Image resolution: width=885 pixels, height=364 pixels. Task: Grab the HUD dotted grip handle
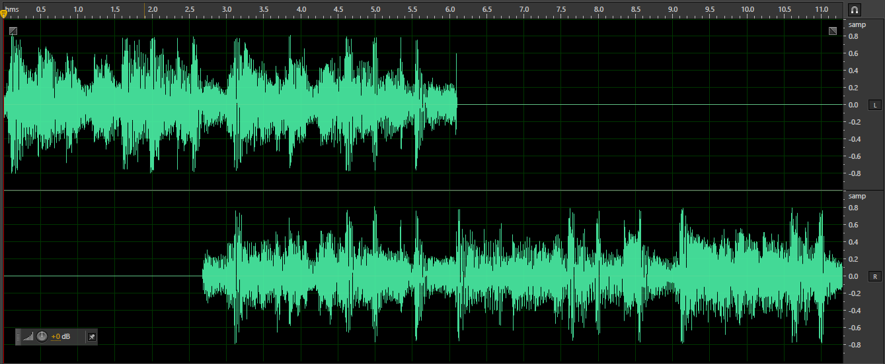coord(19,337)
